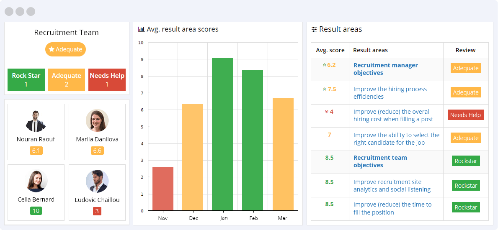
Task: Click Rockstar badge for Recruitment team objectives
Action: point(466,161)
